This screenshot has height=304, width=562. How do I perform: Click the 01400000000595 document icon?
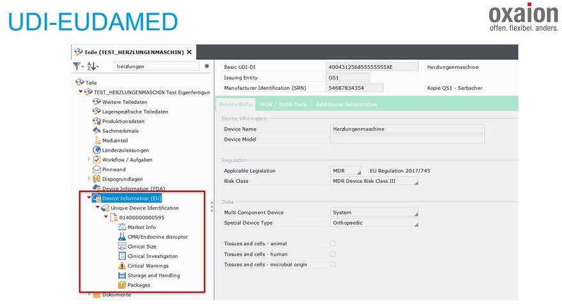[114, 217]
